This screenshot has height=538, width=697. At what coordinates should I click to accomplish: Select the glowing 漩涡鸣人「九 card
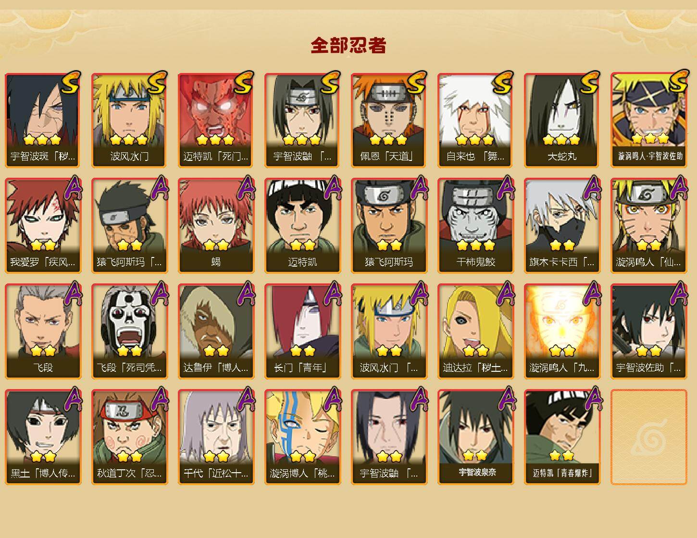pos(562,331)
